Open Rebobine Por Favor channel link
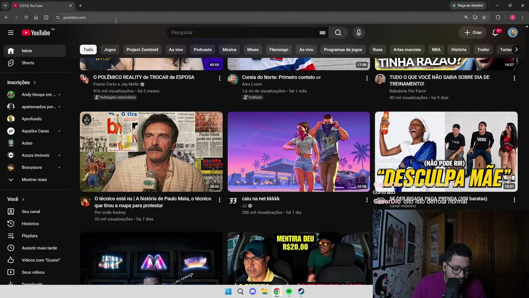This screenshot has height=298, width=529. (x=407, y=91)
